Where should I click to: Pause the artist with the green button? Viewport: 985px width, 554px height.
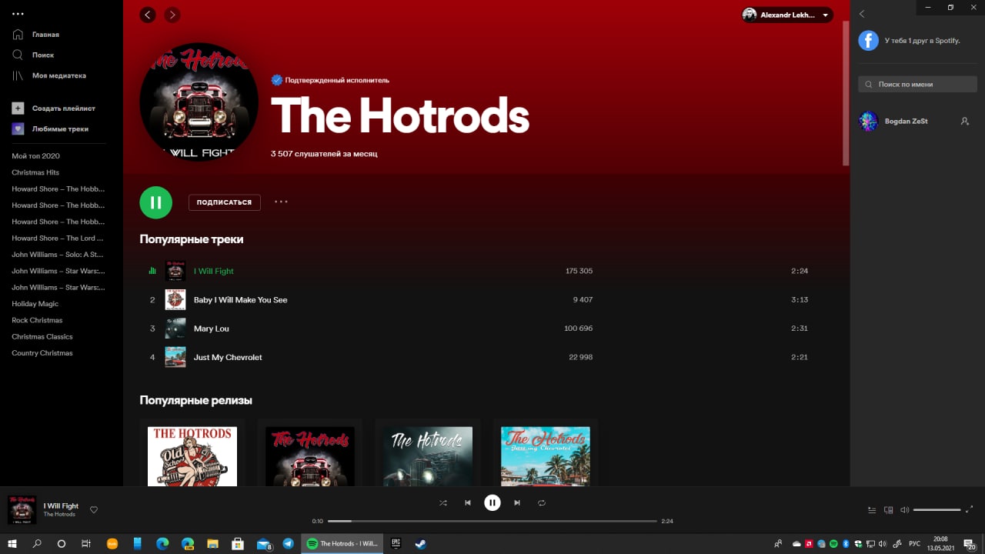point(155,202)
